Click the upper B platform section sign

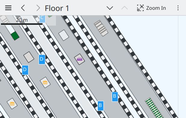115,97
